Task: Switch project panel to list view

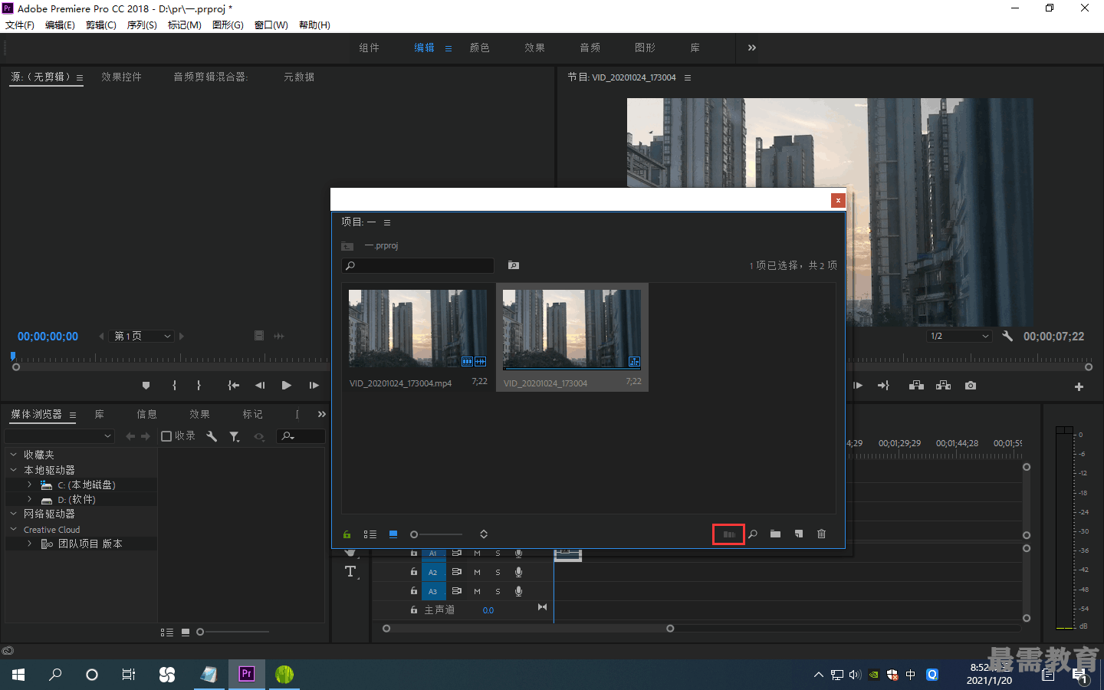Action: (370, 534)
